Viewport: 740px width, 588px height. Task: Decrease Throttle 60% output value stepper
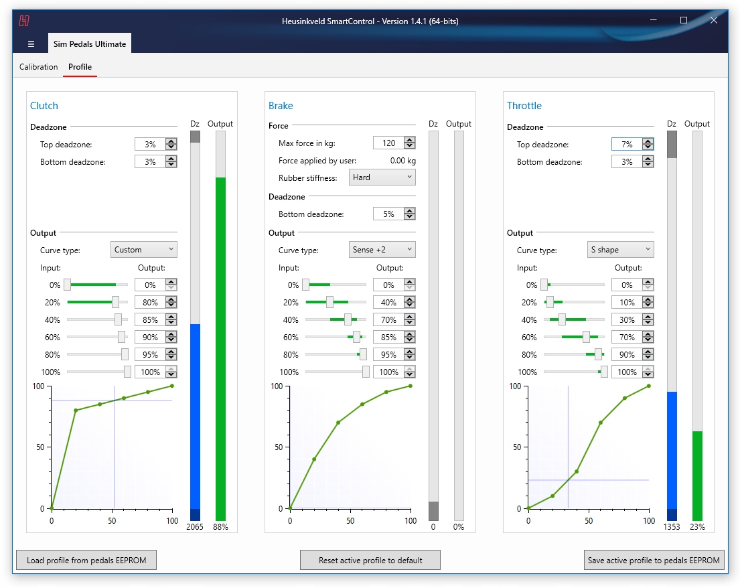pyautogui.click(x=648, y=340)
